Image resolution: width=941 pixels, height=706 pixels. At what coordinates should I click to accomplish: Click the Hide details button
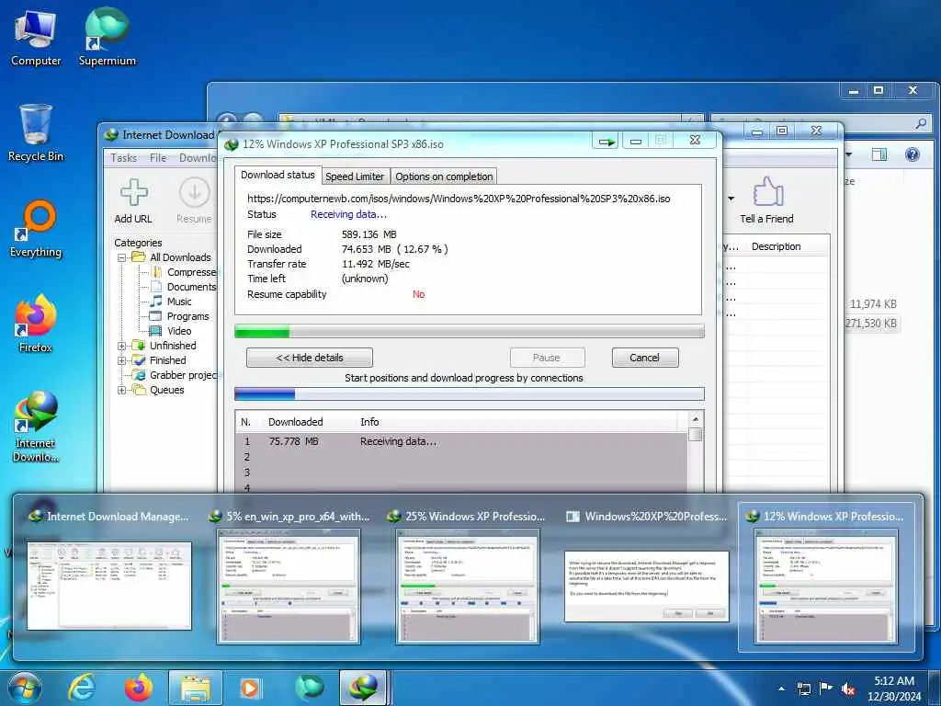[310, 358]
